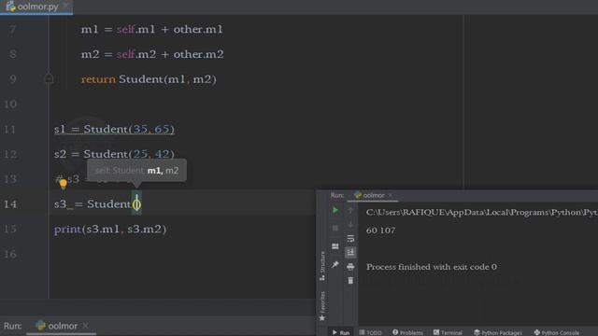This screenshot has width=598, height=336.
Task: Click the print statement on line 15
Action: click(x=110, y=229)
